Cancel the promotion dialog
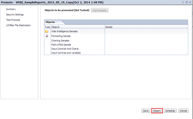This screenshot has height=119, width=193. tap(183, 111)
